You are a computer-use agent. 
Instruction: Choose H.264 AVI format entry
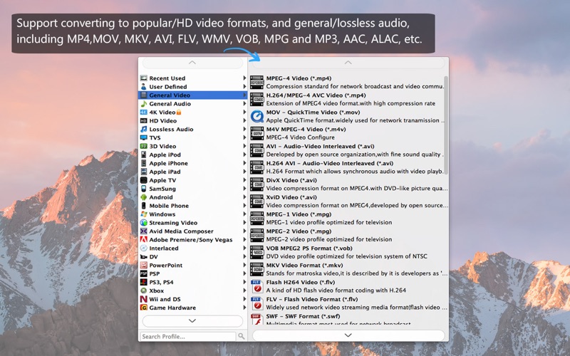346,167
